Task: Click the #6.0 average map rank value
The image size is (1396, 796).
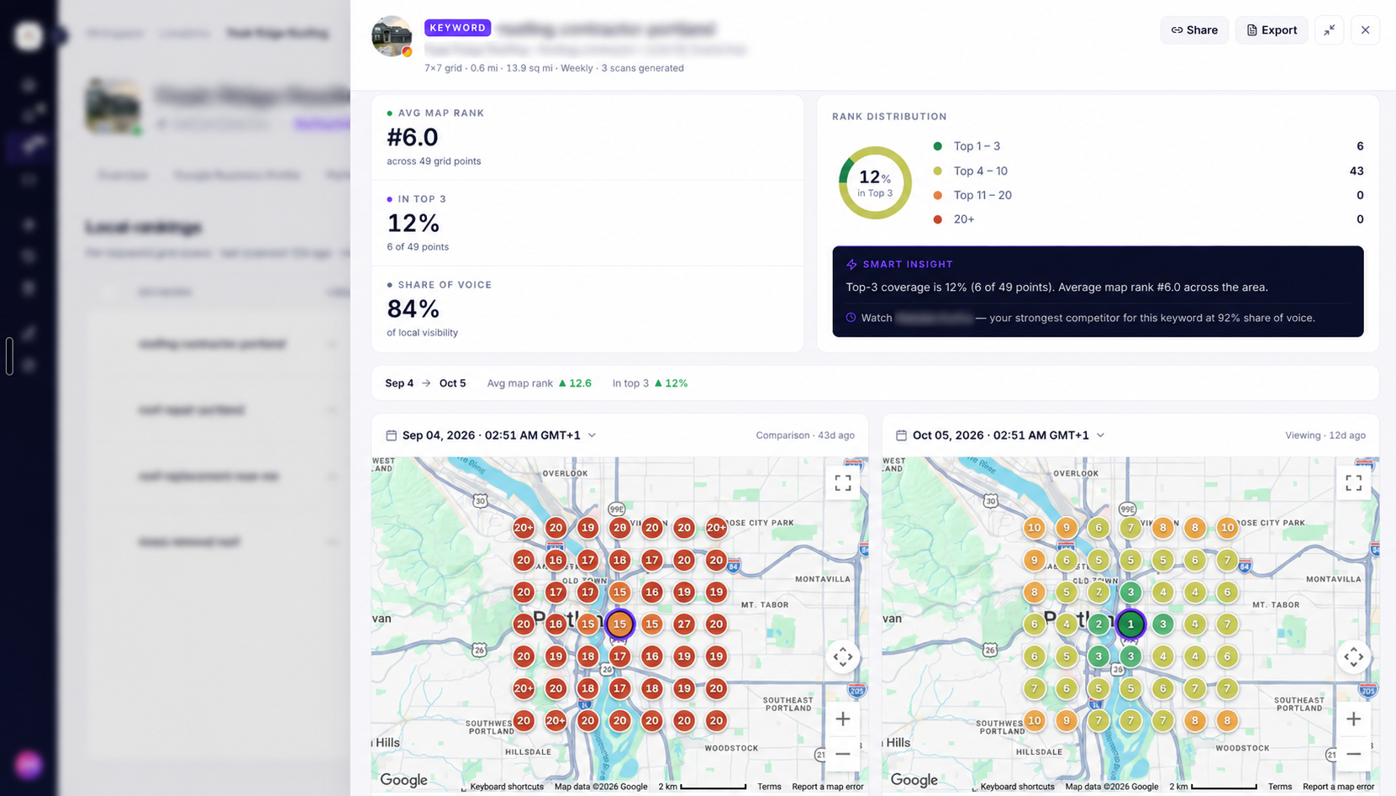Action: coord(413,137)
